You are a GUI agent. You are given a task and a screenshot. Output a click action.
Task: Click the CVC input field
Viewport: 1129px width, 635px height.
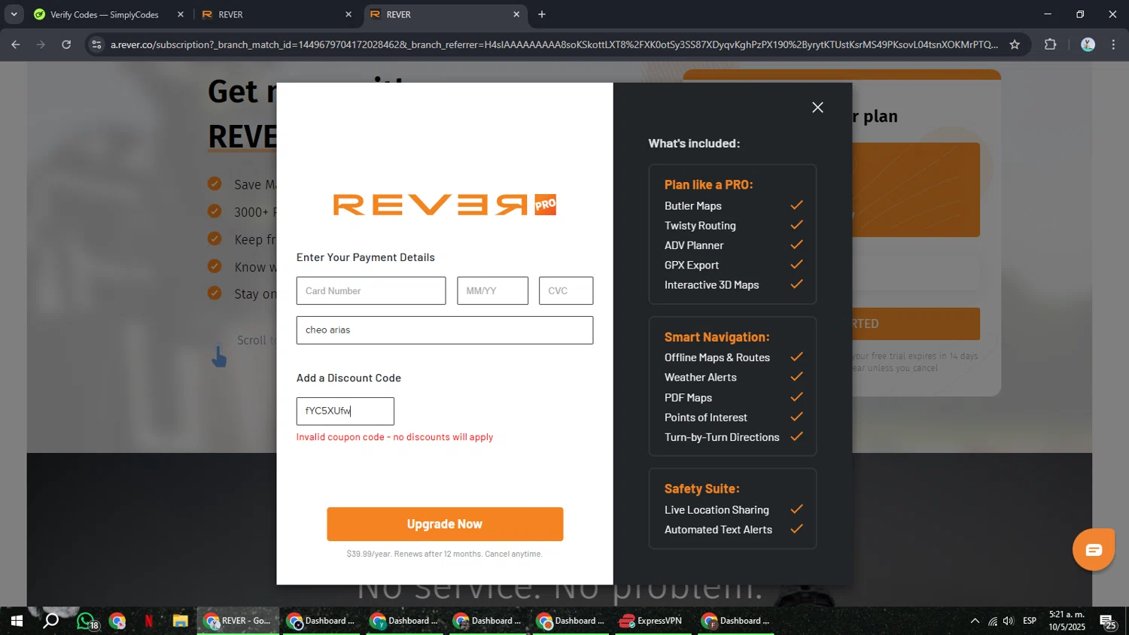click(x=566, y=291)
